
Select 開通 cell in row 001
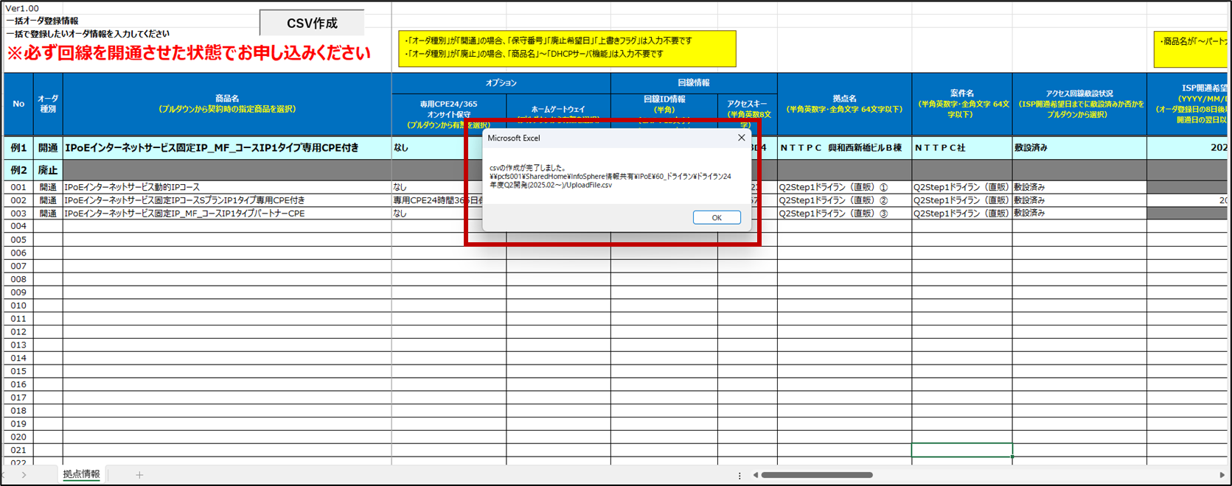(x=48, y=187)
